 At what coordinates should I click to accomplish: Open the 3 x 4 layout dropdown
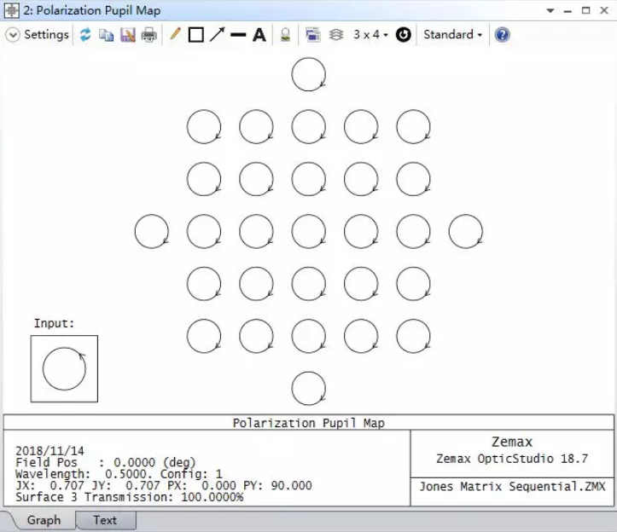(370, 35)
